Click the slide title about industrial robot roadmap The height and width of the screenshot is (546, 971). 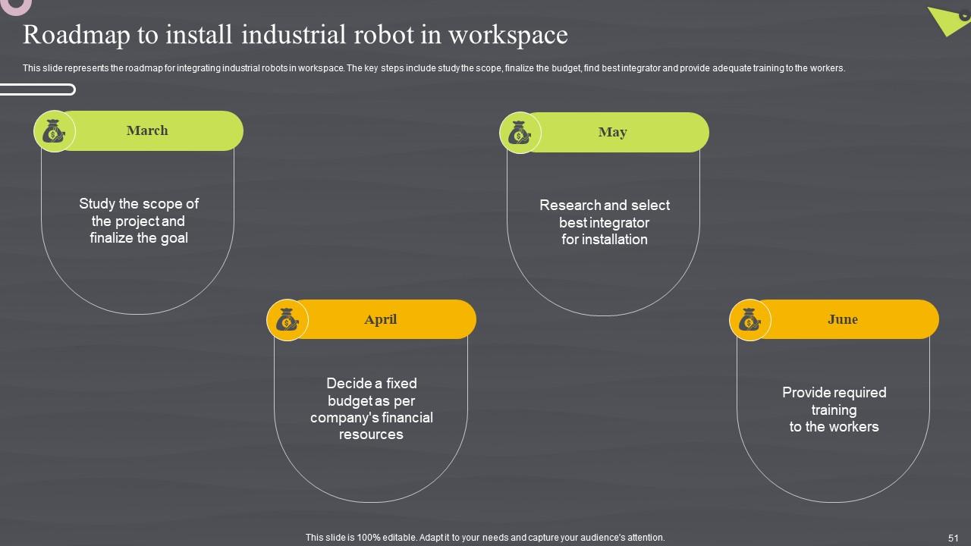click(295, 35)
